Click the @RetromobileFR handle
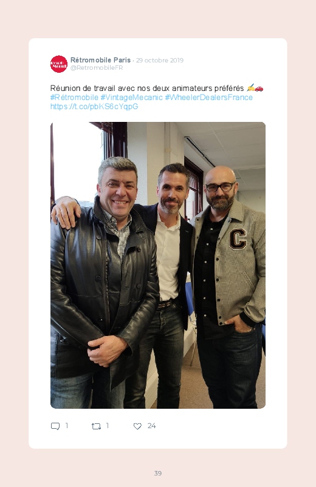The width and height of the screenshot is (316, 487). [x=97, y=68]
